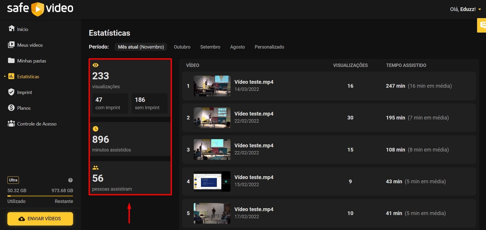This screenshot has height=230, width=486.
Task: Open the thumbnail of video ranked 4
Action: point(212,181)
